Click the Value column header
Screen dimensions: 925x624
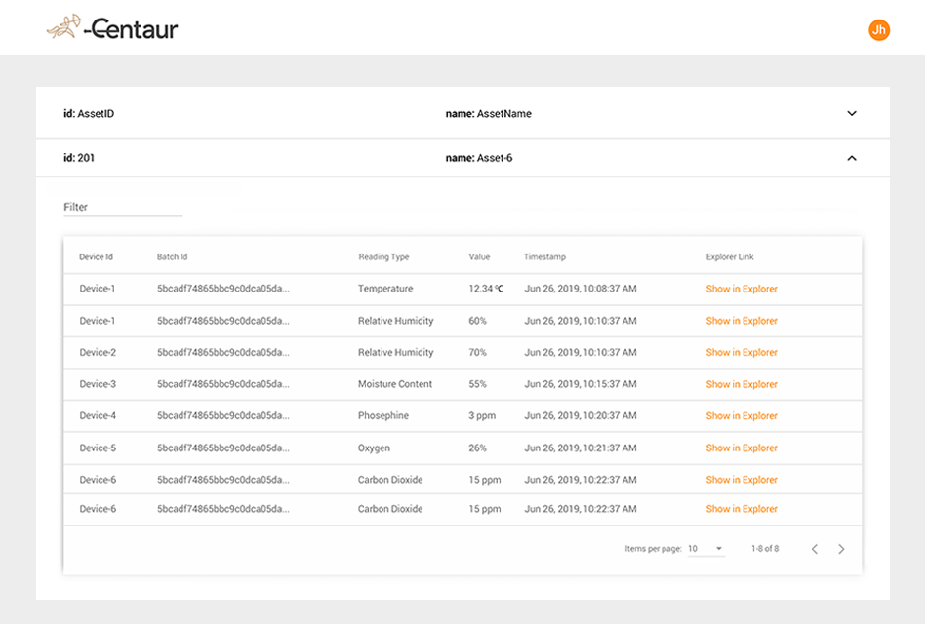pyautogui.click(x=479, y=256)
